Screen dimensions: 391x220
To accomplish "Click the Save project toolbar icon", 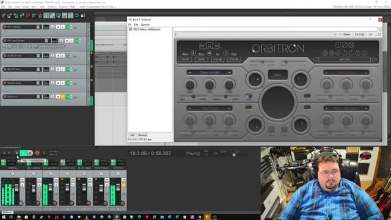I will pos(16,16).
